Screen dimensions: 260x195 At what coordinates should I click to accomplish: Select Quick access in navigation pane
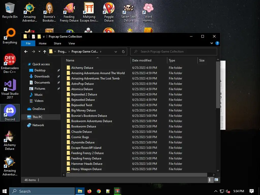point(41,64)
